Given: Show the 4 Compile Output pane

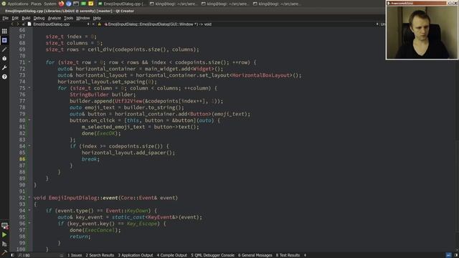Looking at the screenshot, I should (x=172, y=255).
